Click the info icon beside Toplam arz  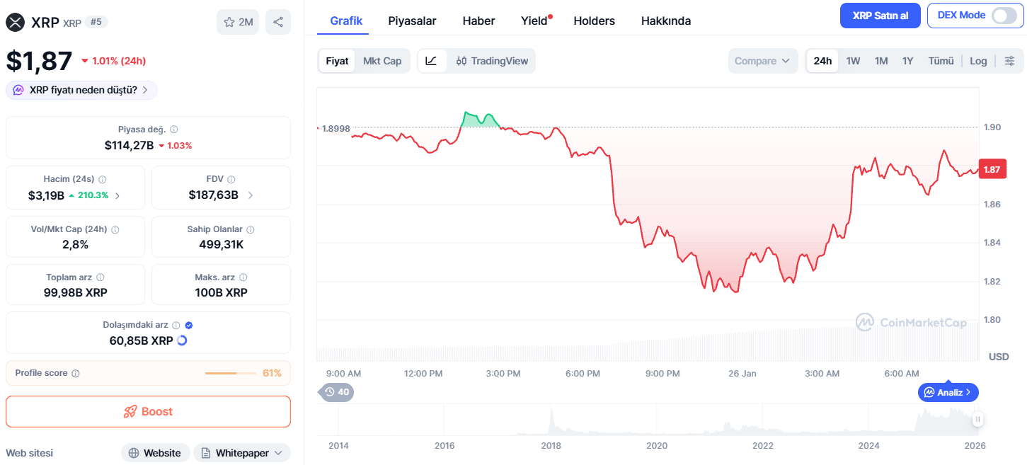point(101,277)
